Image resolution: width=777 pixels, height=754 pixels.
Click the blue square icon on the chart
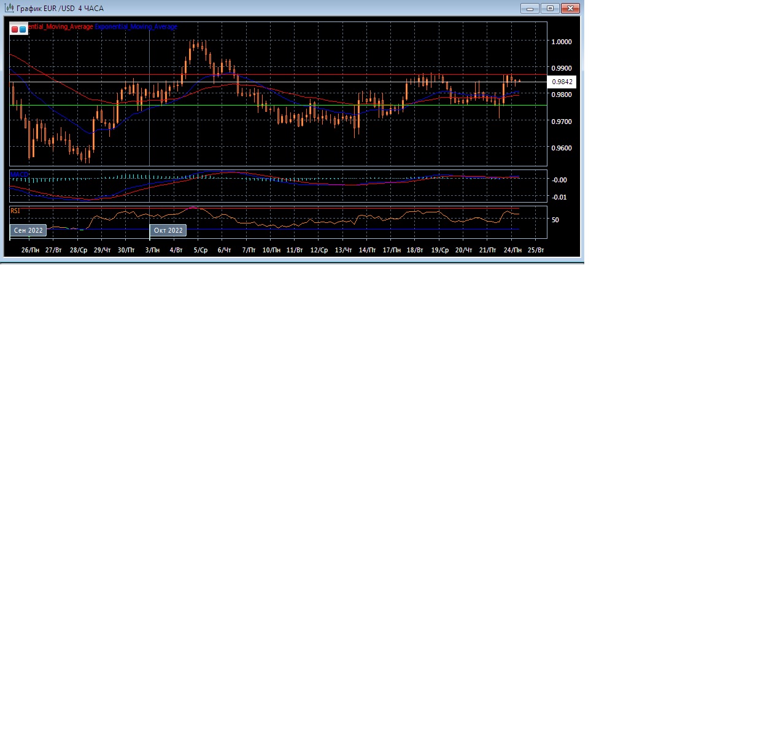pos(23,29)
